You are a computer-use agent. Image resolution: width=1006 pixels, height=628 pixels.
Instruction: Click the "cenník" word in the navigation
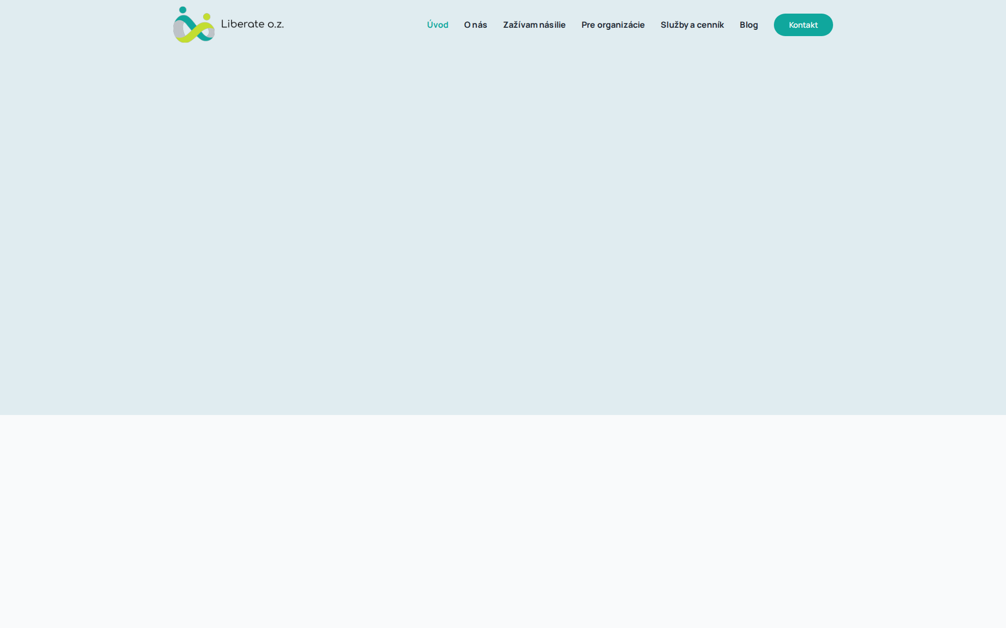(710, 25)
